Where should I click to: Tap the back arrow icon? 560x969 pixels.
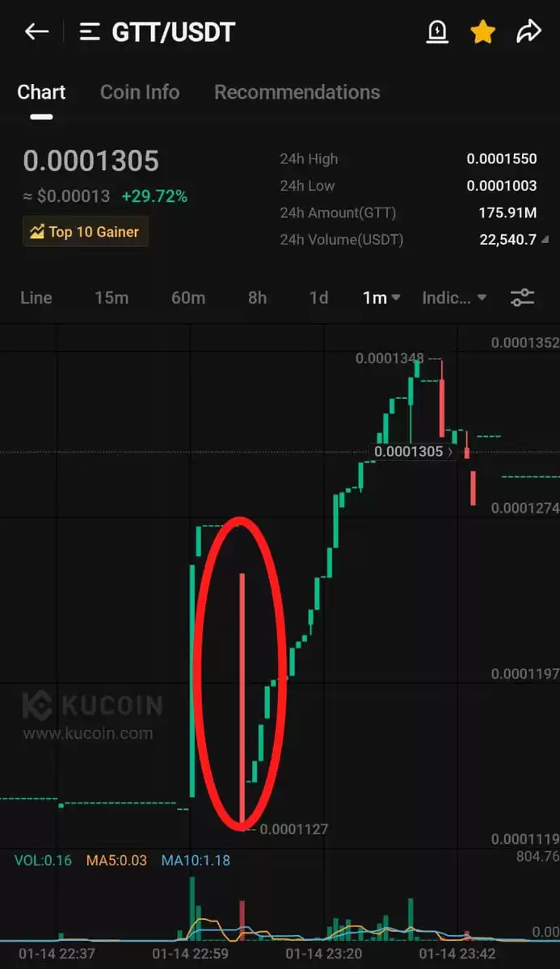click(36, 31)
